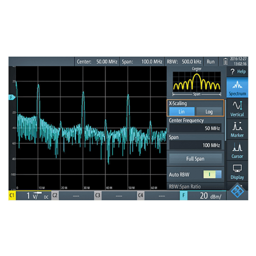
Task: Select the Spectrum menu icon
Action: pyautogui.click(x=238, y=88)
